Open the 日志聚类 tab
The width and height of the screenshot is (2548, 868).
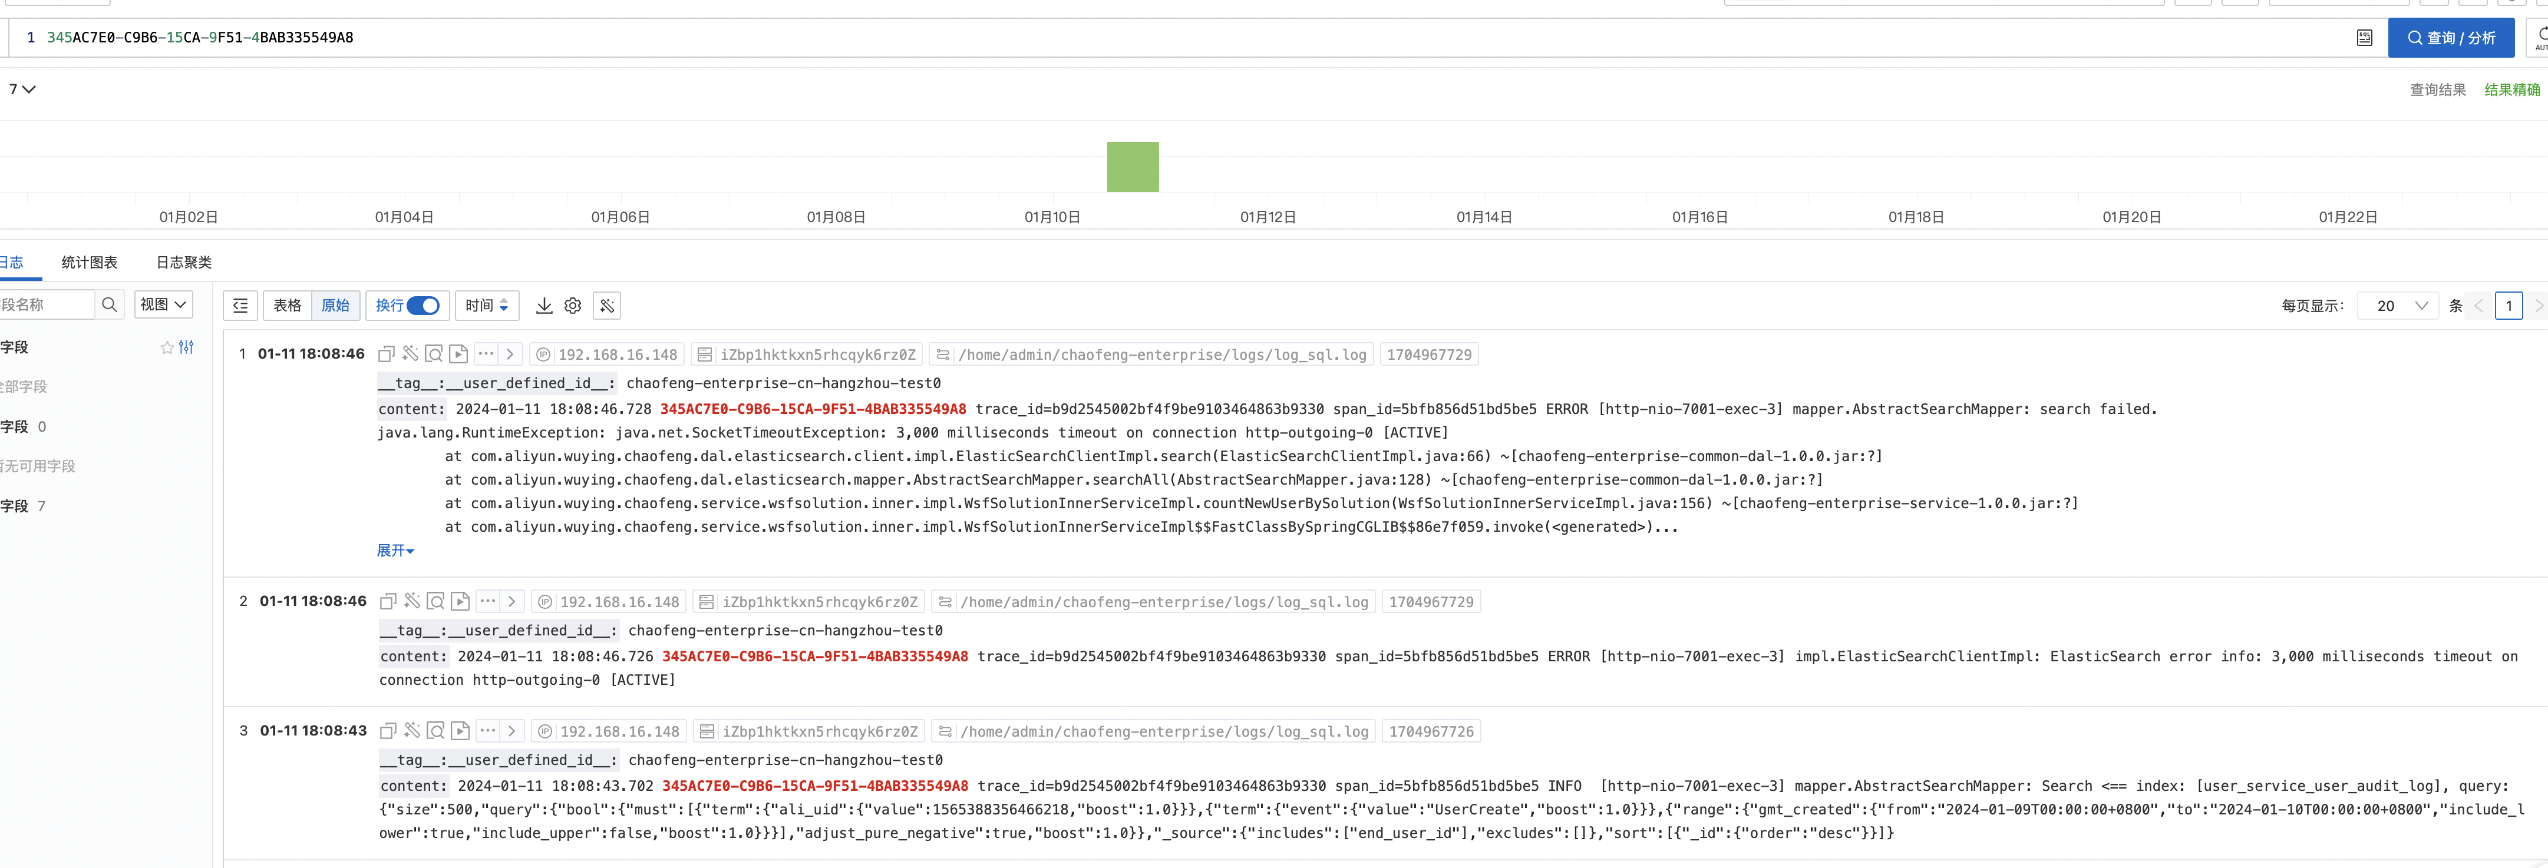point(184,262)
